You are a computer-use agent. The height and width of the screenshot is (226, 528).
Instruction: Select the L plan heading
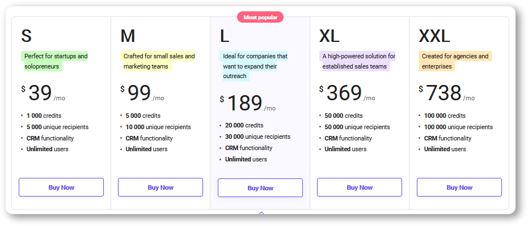tap(225, 36)
